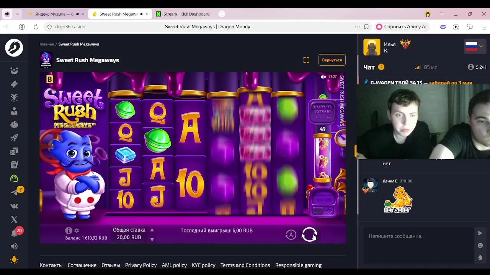Click Данил Б. avatar in chat

coord(370,186)
